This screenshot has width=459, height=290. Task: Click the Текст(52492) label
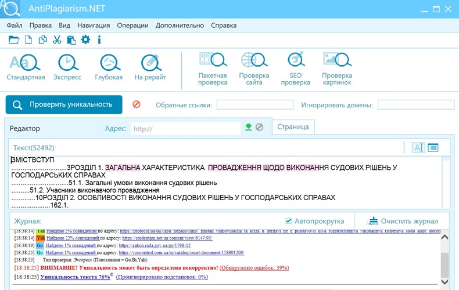coord(34,148)
